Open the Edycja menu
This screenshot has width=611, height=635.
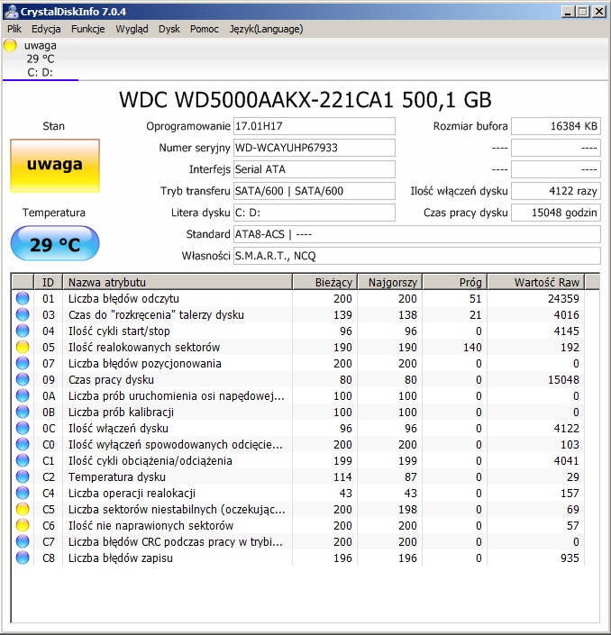point(46,29)
